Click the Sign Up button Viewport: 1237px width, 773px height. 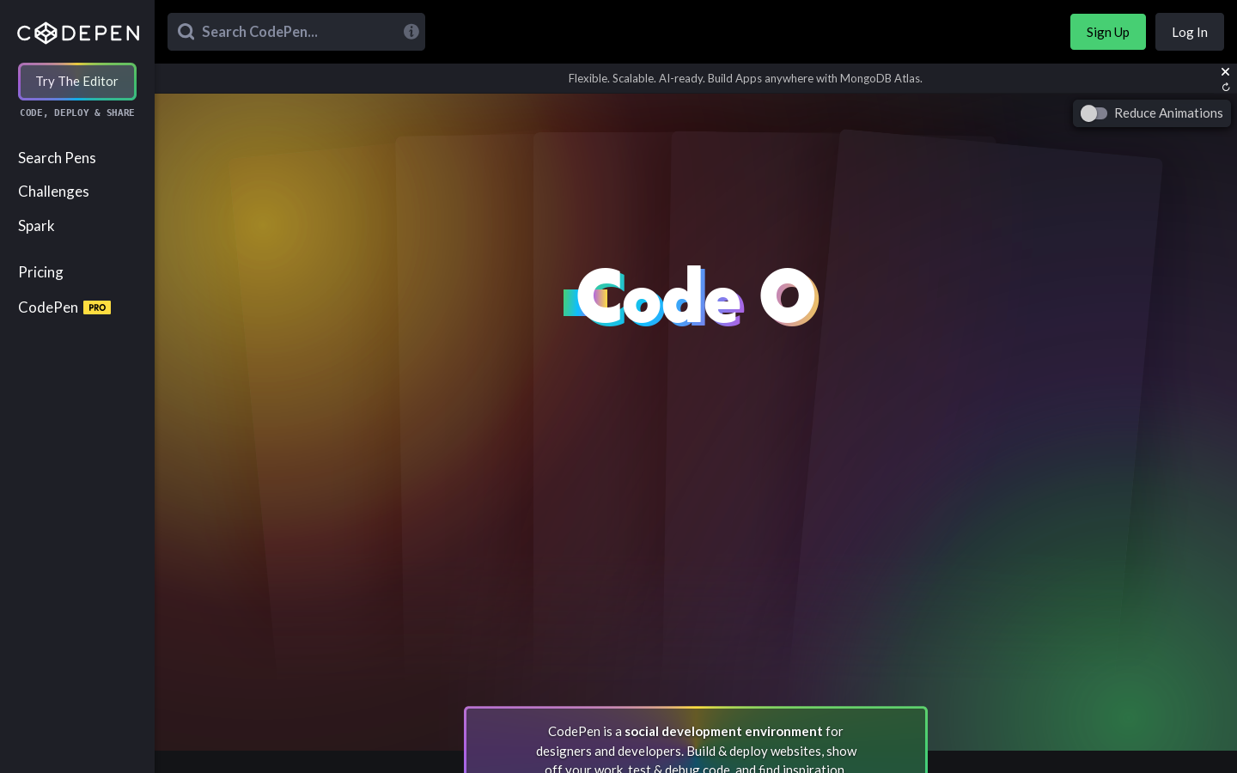[x=1108, y=32]
